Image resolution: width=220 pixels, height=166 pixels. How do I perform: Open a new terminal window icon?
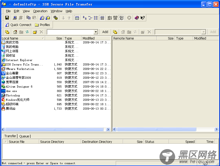coord(42,18)
